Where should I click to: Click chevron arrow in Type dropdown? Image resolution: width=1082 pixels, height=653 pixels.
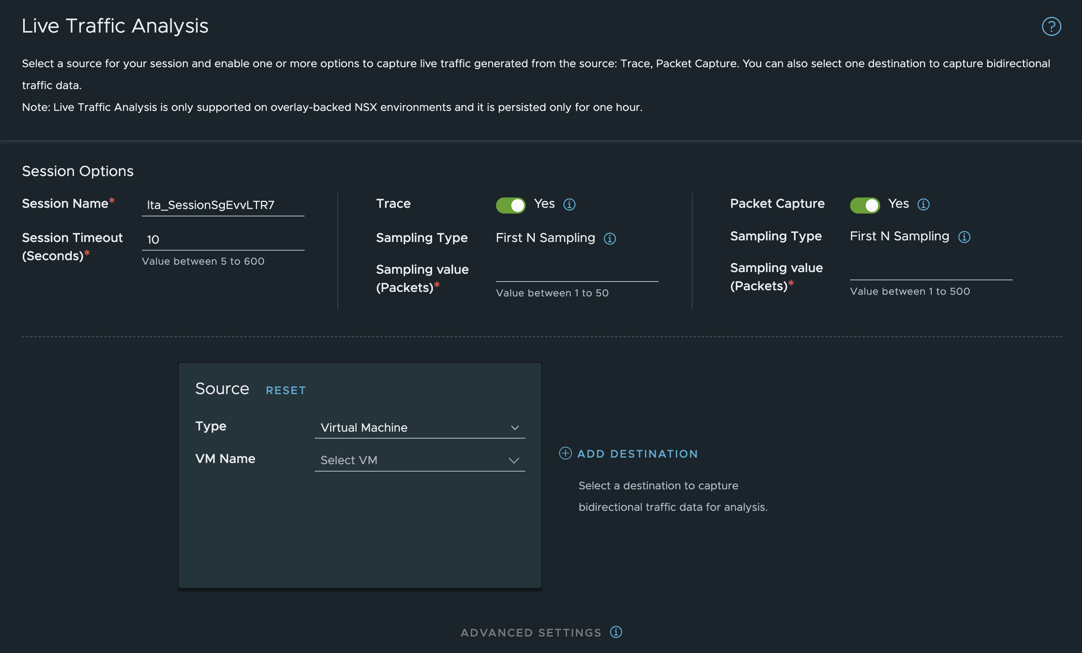pyautogui.click(x=515, y=428)
